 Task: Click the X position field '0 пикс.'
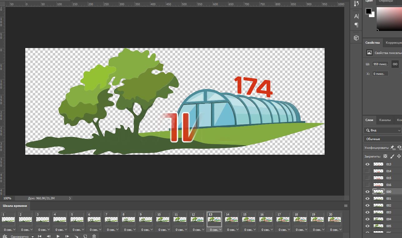[380, 74]
